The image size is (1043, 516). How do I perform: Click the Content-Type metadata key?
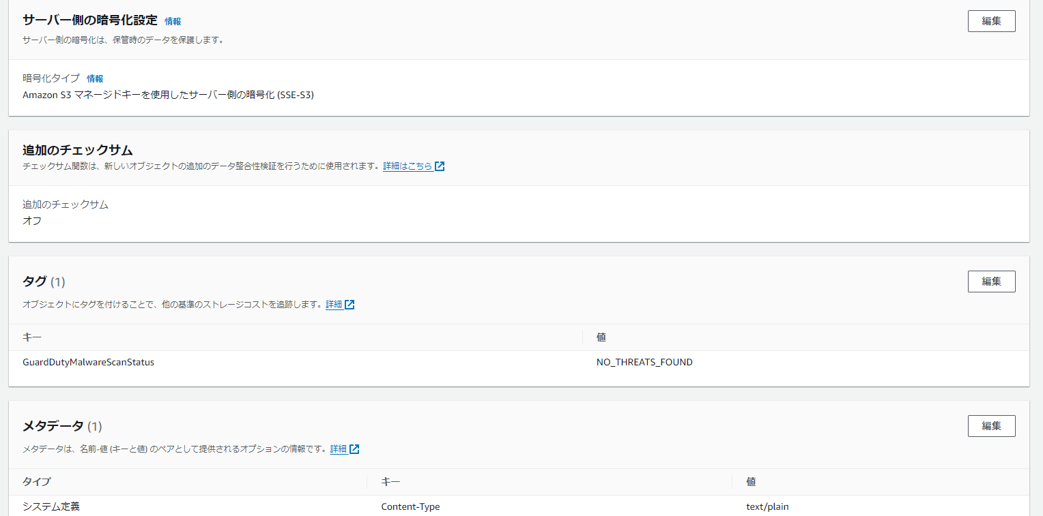click(x=410, y=506)
